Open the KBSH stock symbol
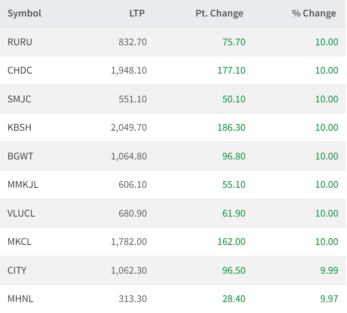Viewport: 347px width, 313px height. click(19, 127)
